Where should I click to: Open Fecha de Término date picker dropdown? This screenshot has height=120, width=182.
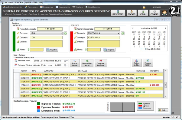click(x=66, y=65)
